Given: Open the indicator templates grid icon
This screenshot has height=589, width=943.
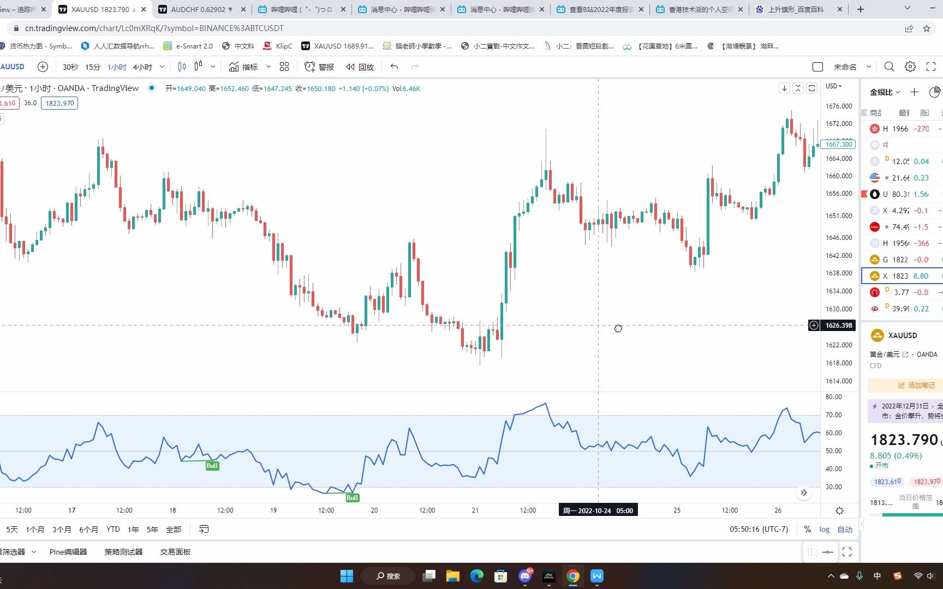Looking at the screenshot, I should click(284, 67).
